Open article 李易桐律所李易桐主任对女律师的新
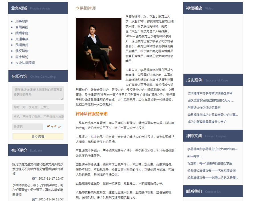Image resolution: width=254 pixels, height=201 pixels. tap(212, 149)
